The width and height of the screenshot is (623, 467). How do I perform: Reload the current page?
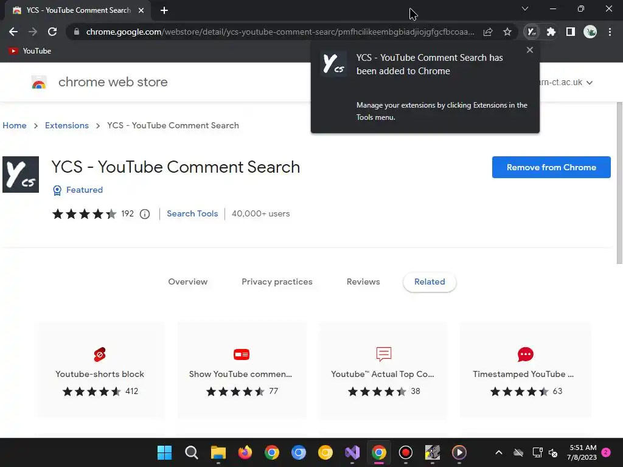click(x=52, y=32)
